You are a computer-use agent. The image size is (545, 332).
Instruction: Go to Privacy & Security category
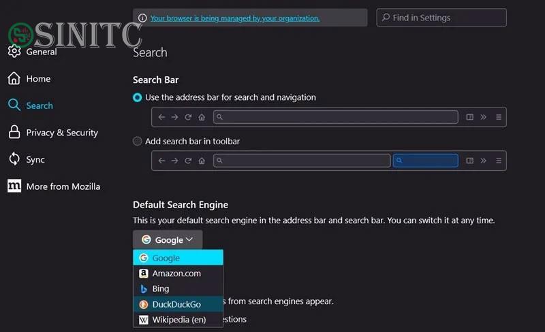click(62, 133)
